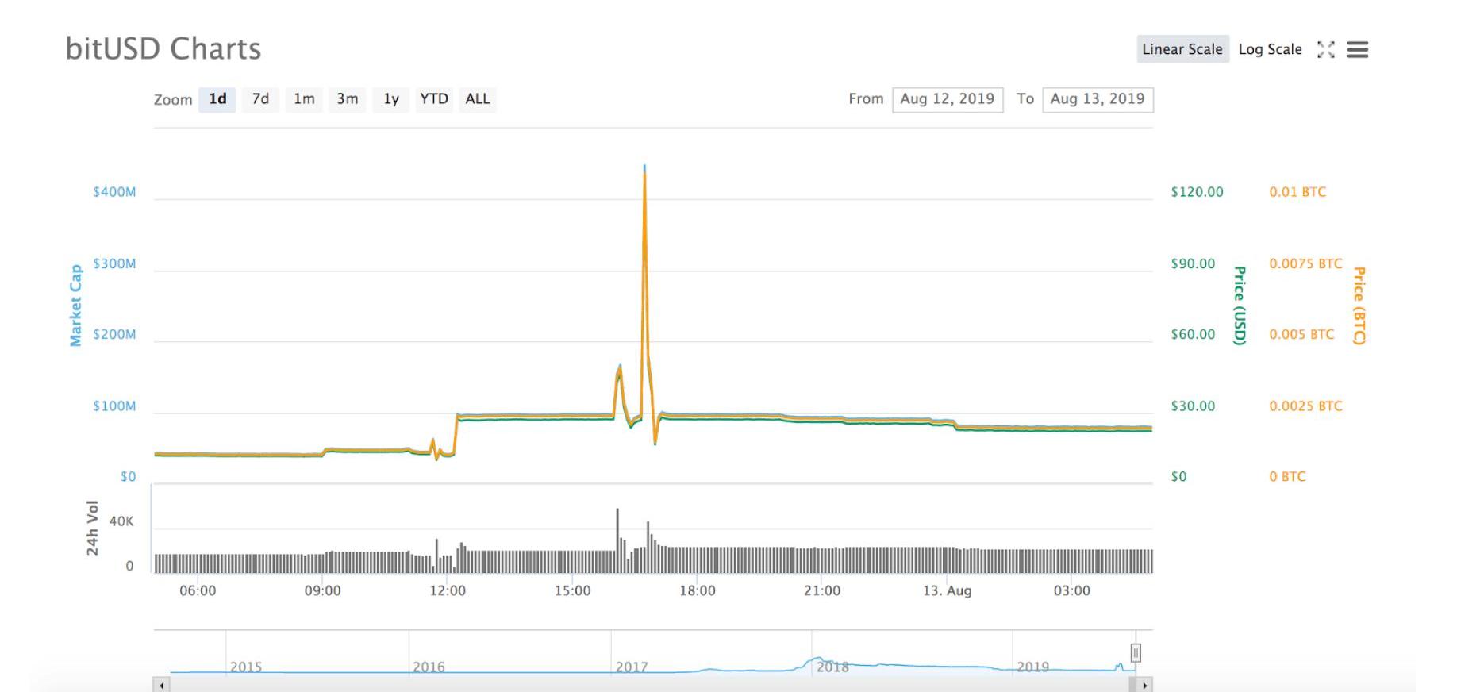Select 1d zoom range
This screenshot has width=1457, height=692.
click(217, 99)
